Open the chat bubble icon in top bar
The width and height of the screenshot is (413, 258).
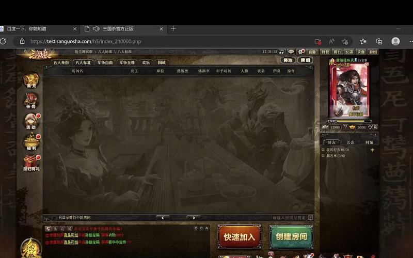tap(291, 52)
